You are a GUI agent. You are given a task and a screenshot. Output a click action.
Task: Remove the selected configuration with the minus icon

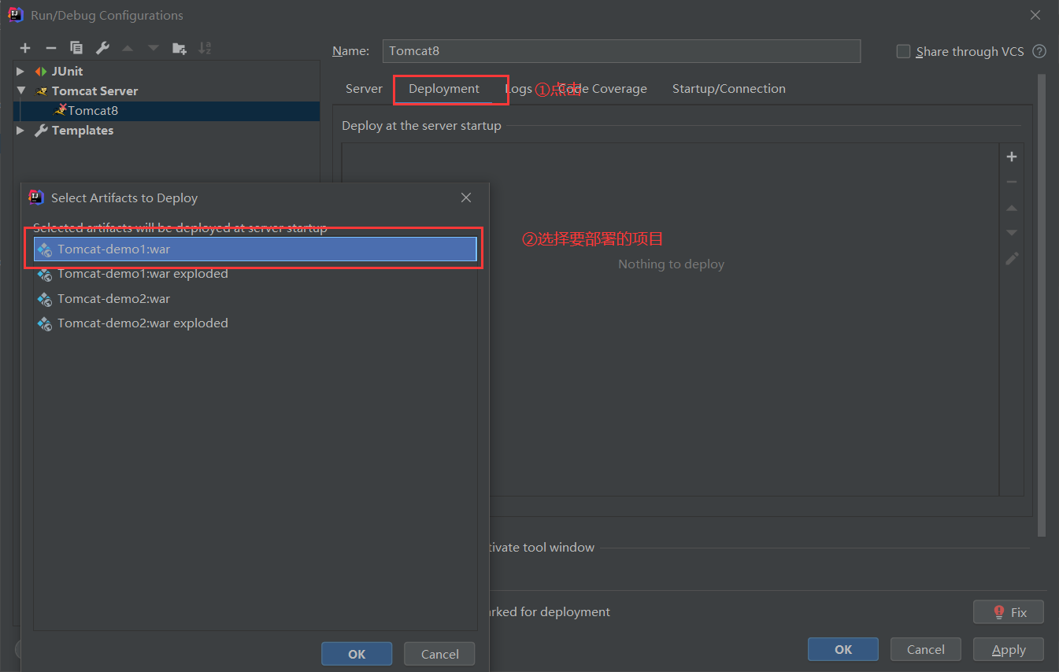point(50,49)
